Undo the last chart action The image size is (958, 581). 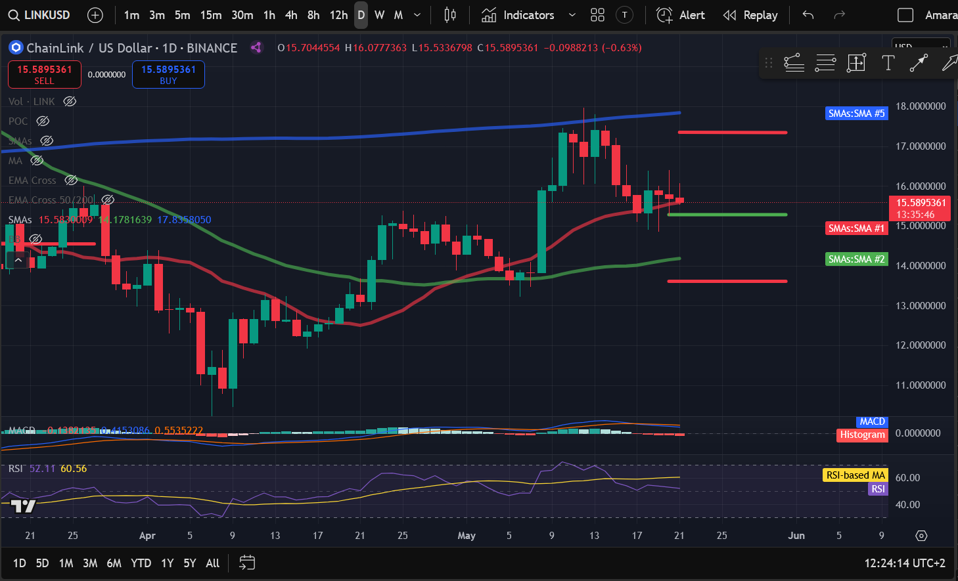808,15
